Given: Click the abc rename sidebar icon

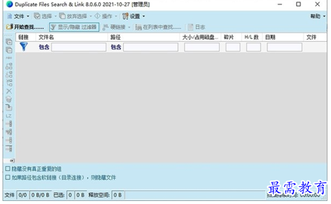Looking at the screenshot, I should click(x=9, y=58).
